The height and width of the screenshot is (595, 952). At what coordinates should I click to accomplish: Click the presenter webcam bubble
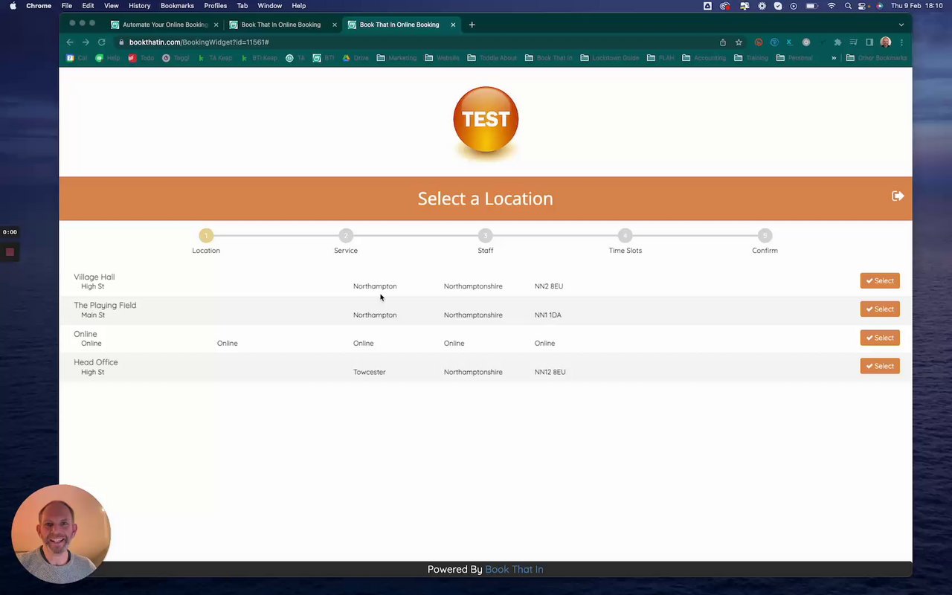(x=61, y=533)
